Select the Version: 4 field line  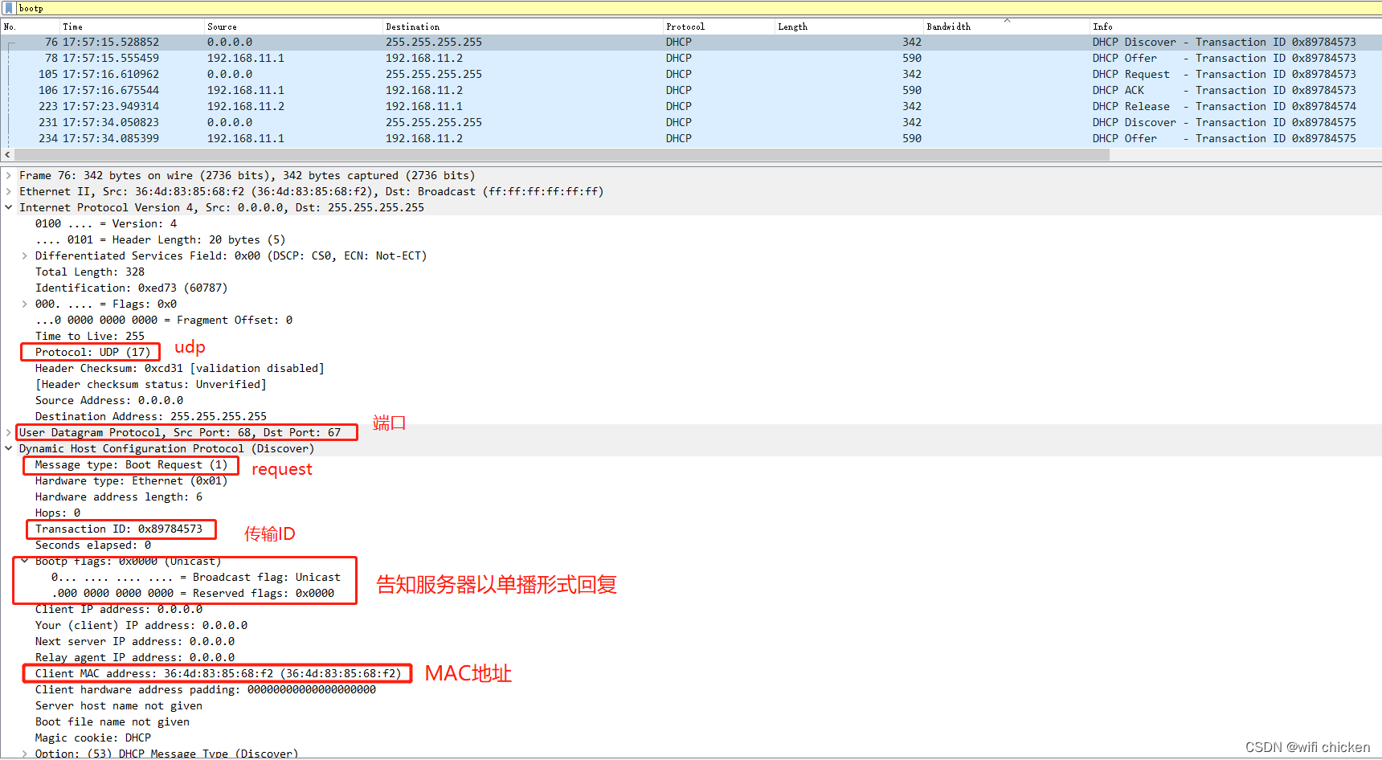pos(106,223)
